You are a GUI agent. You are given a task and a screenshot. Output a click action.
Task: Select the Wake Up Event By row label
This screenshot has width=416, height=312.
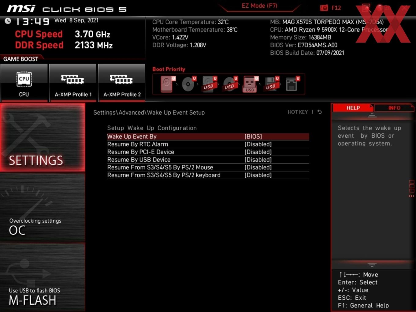132,136
